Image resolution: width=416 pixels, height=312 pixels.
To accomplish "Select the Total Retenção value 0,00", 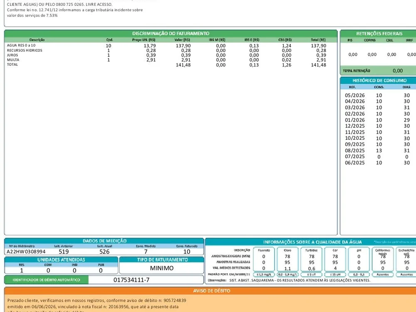I will pos(397,71).
